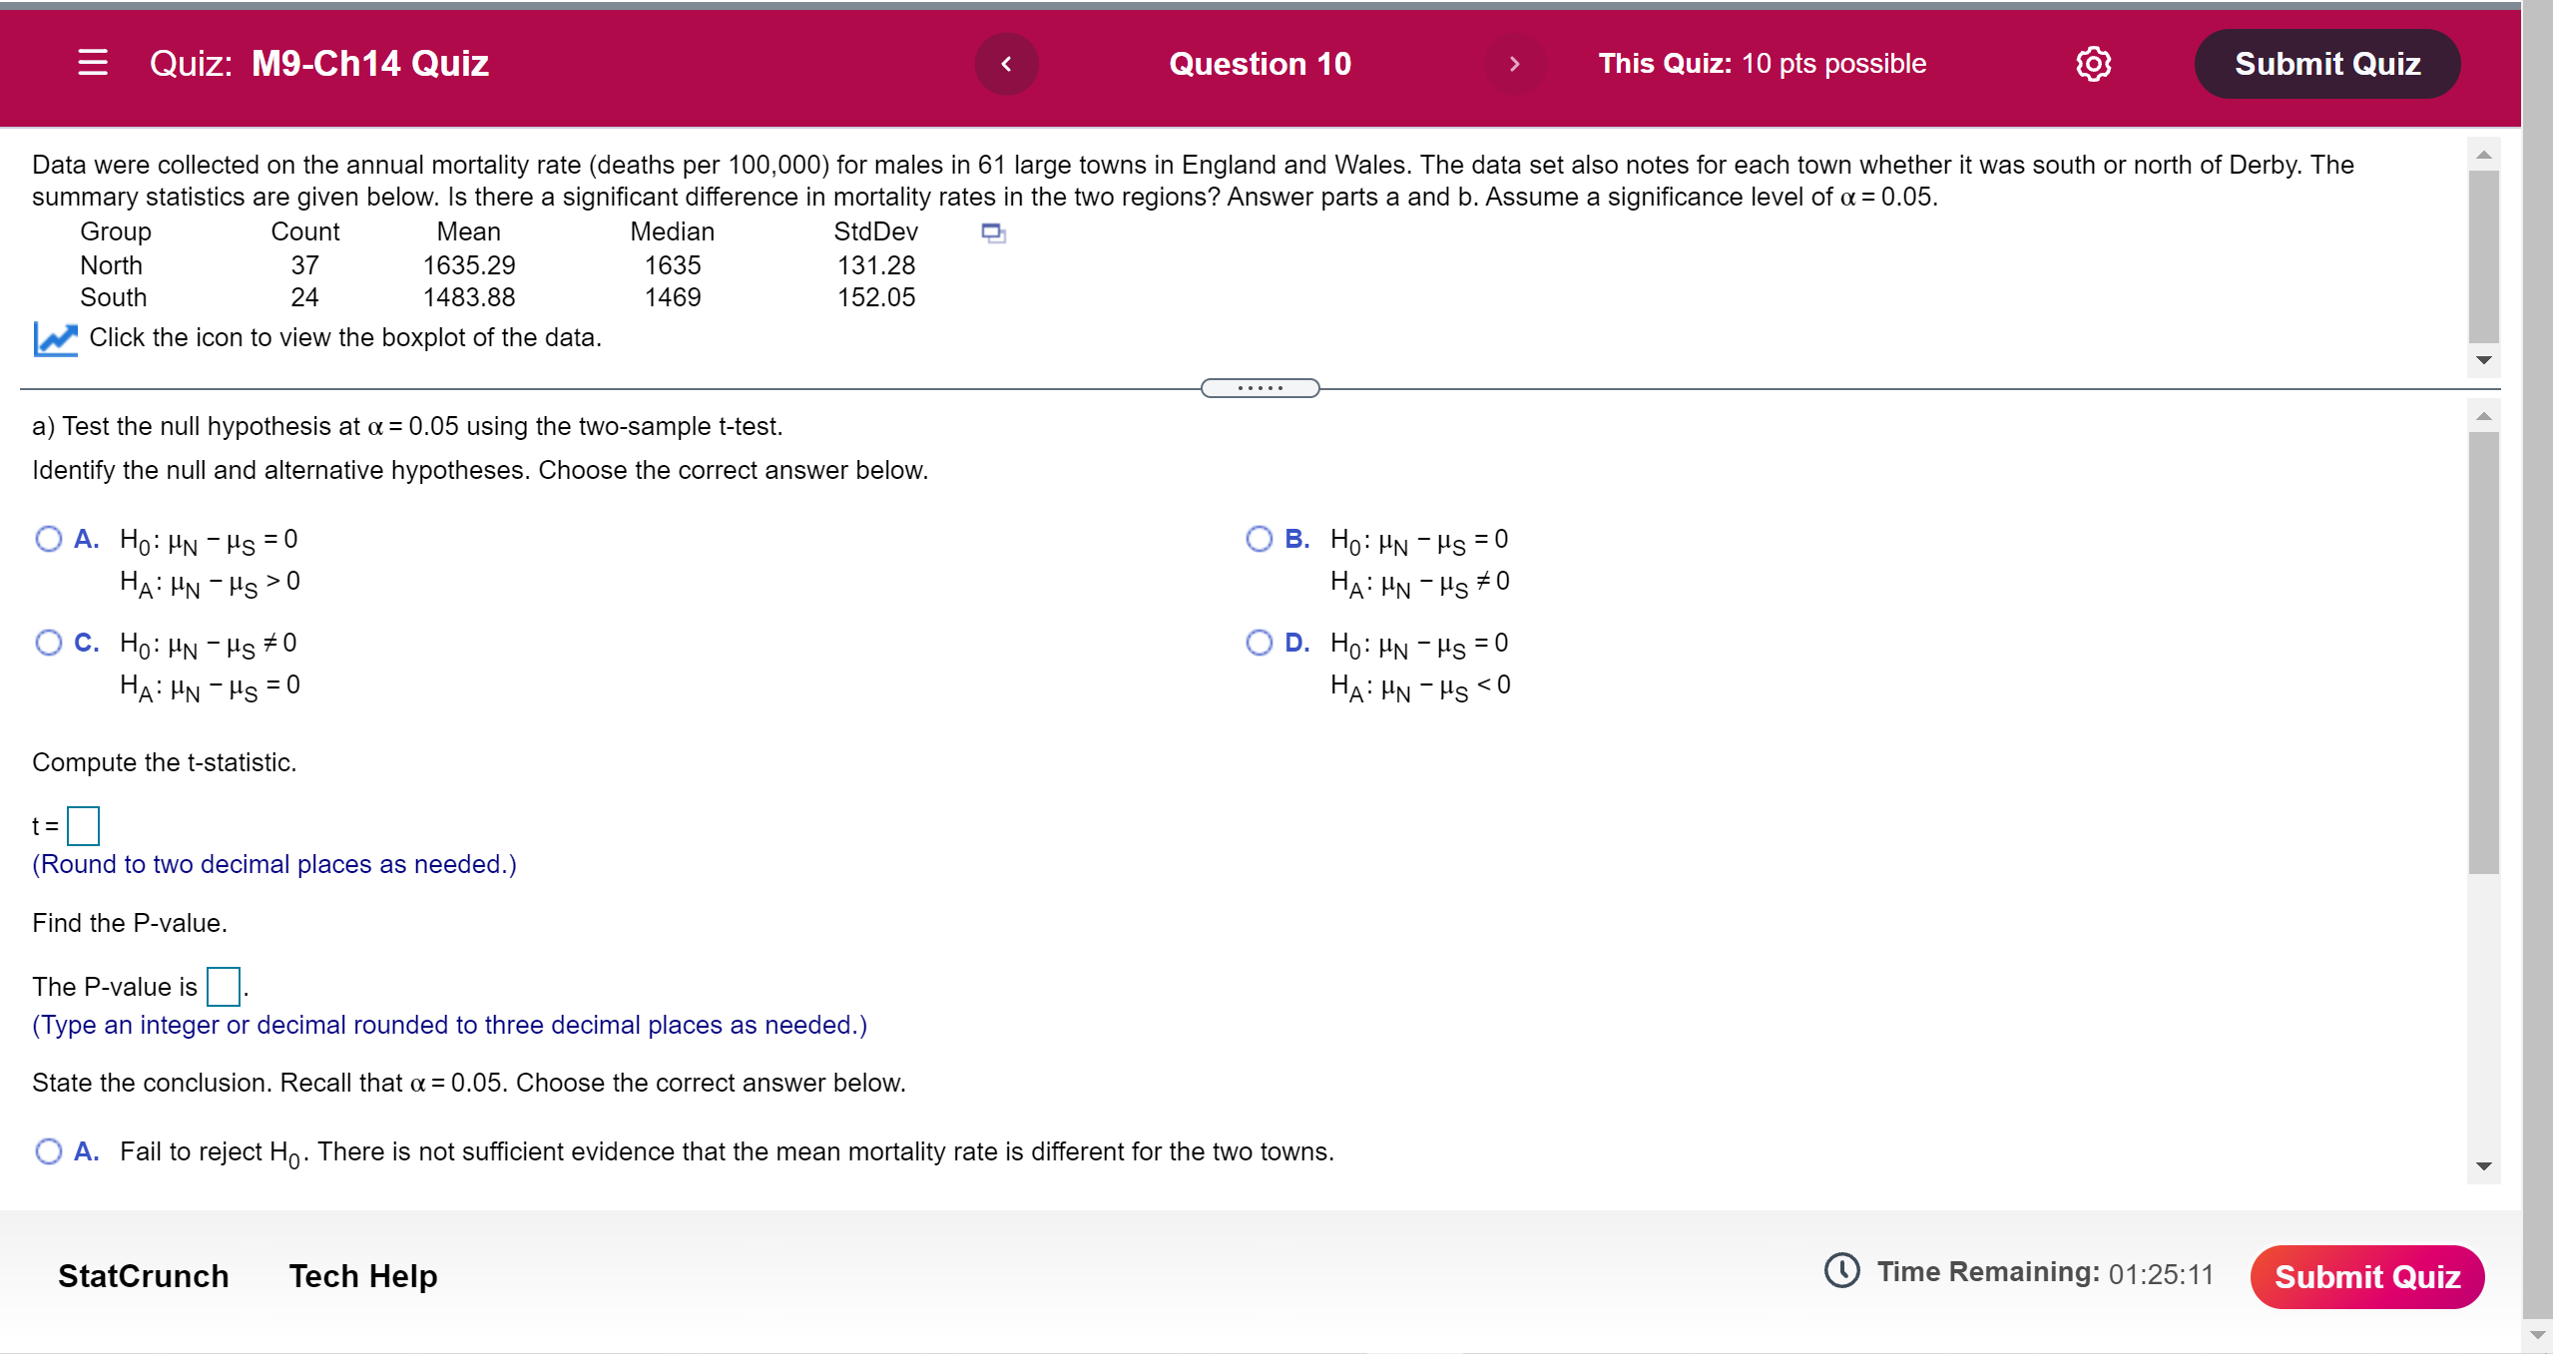Open StatCrunch tool
Image resolution: width=2553 pixels, height=1354 pixels.
click(144, 1276)
